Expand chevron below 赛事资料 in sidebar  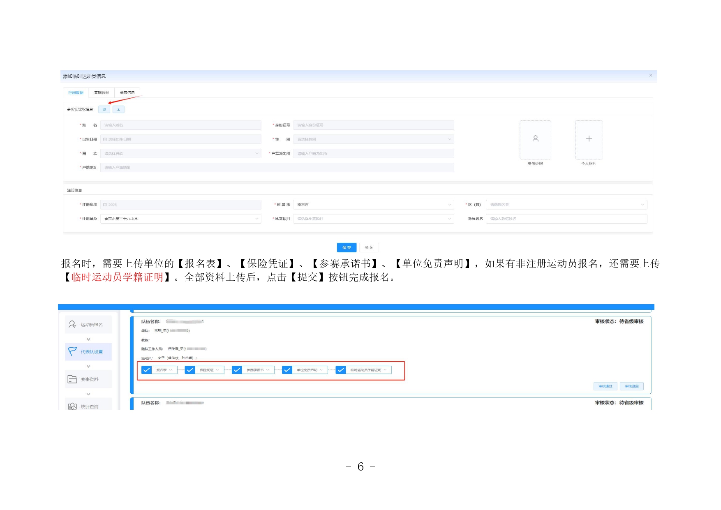click(88, 394)
